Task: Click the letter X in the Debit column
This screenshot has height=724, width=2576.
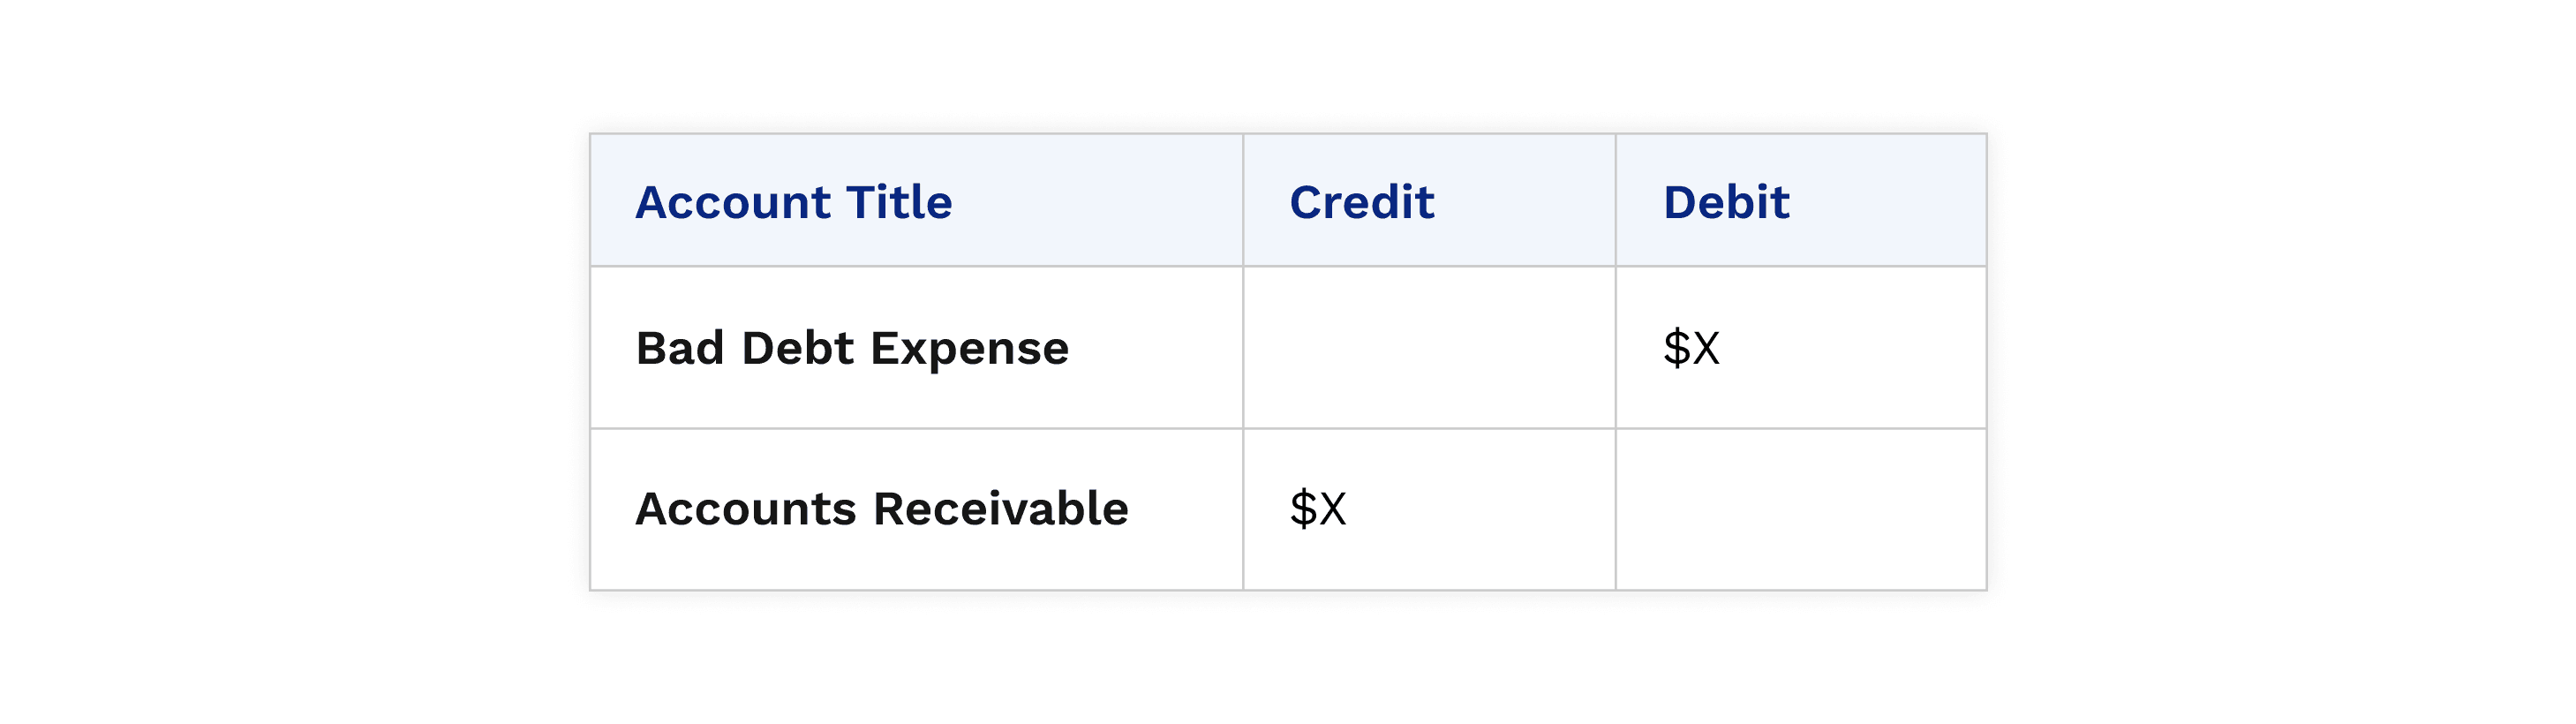Action: pos(1706,348)
